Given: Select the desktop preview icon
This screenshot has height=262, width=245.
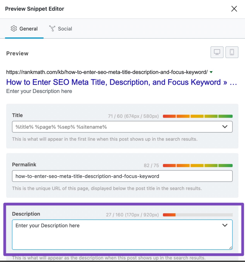Looking at the screenshot, I should 217,52.
